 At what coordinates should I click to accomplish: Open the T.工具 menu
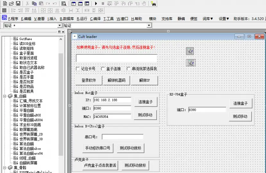pos(108,19)
